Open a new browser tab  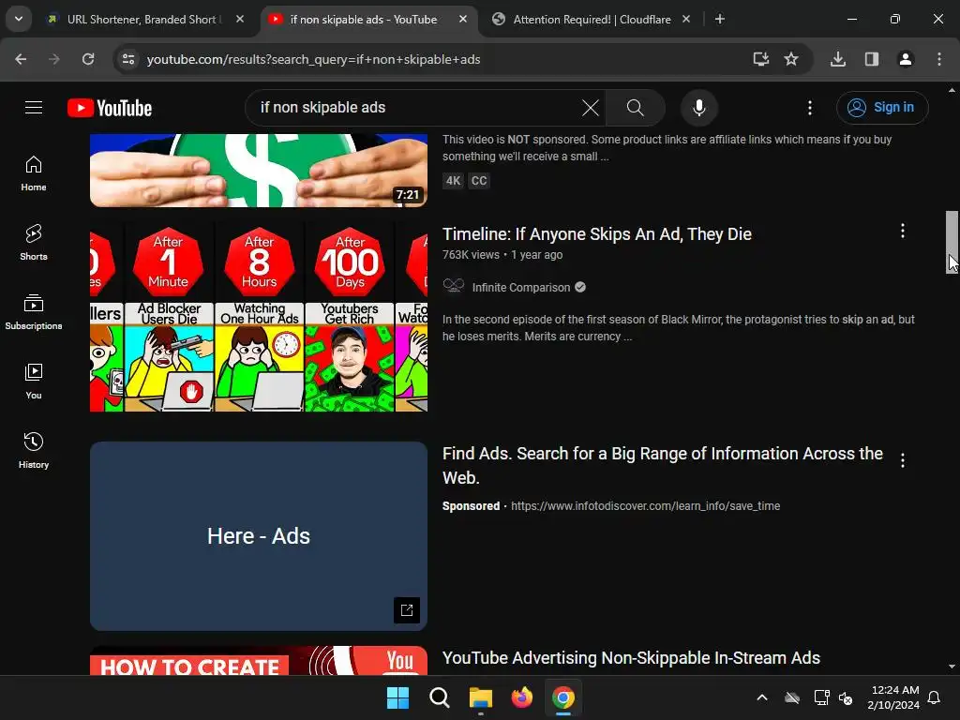point(720,20)
